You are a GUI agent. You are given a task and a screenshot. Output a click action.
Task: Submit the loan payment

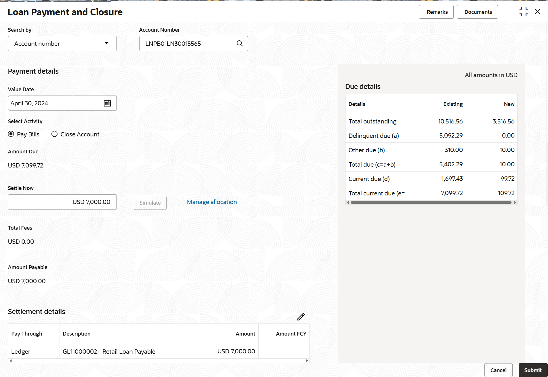(533, 370)
